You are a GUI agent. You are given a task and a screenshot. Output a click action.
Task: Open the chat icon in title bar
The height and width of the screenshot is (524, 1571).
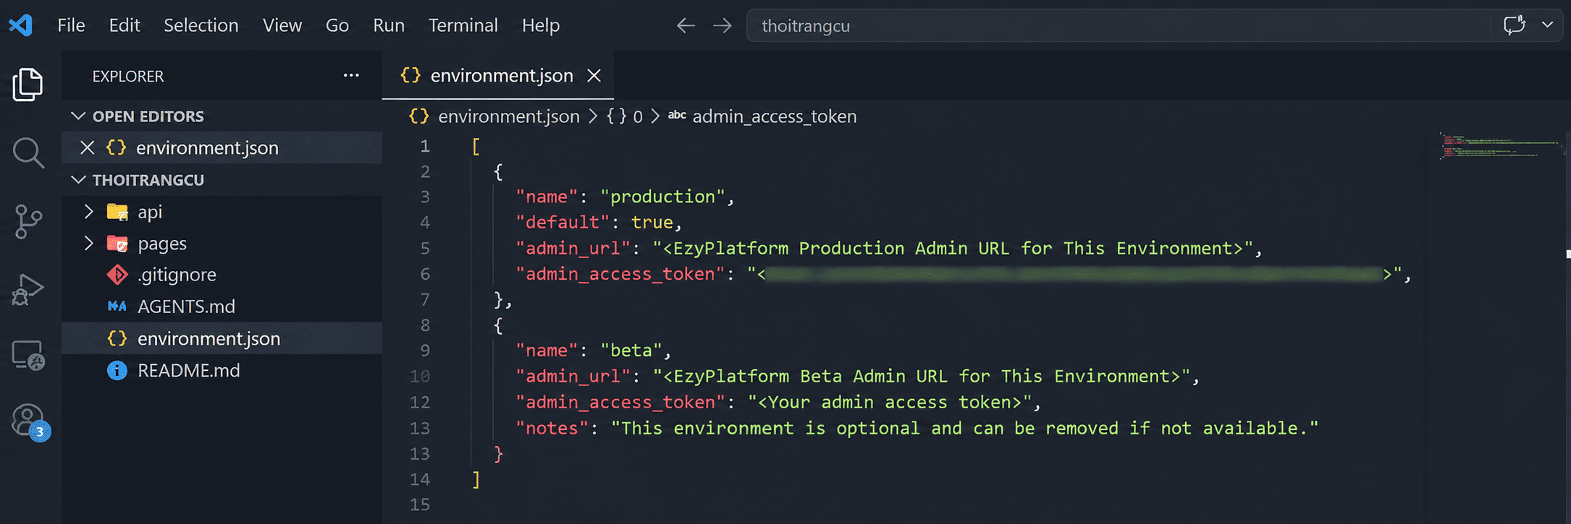1514,25
